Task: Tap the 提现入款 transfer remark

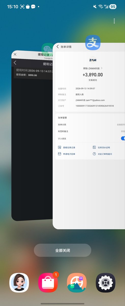Action: pyautogui.click(x=80, y=94)
